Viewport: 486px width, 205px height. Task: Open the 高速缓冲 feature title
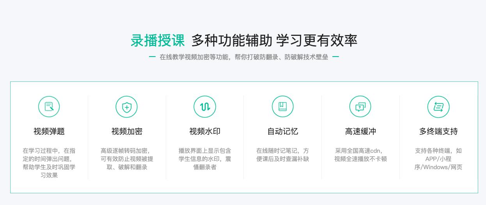point(360,131)
